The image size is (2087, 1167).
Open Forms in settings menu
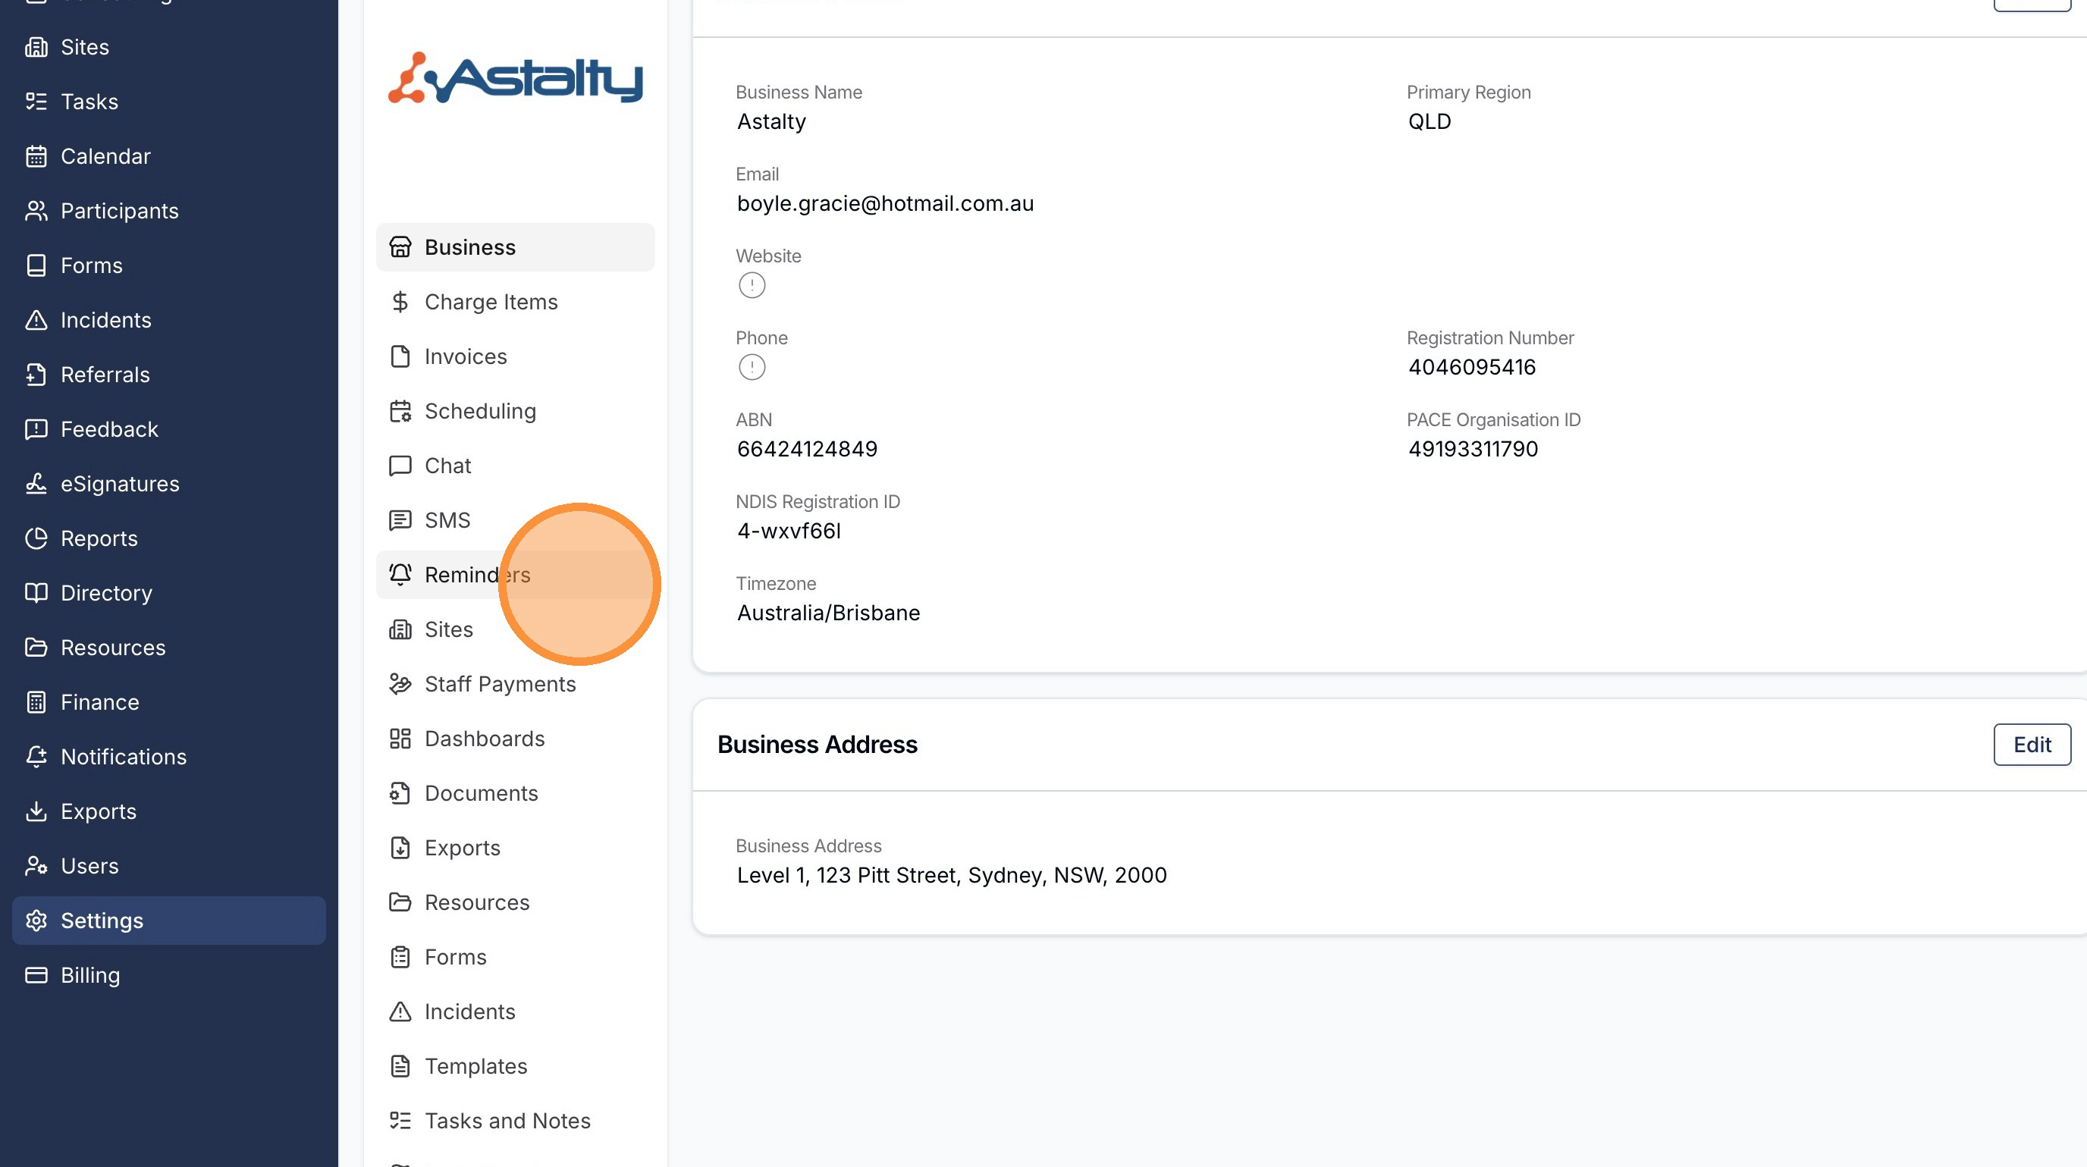pos(515,957)
